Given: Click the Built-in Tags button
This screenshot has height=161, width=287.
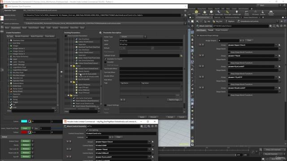Looking at the screenshot, I should pyautogui.click(x=174, y=100).
